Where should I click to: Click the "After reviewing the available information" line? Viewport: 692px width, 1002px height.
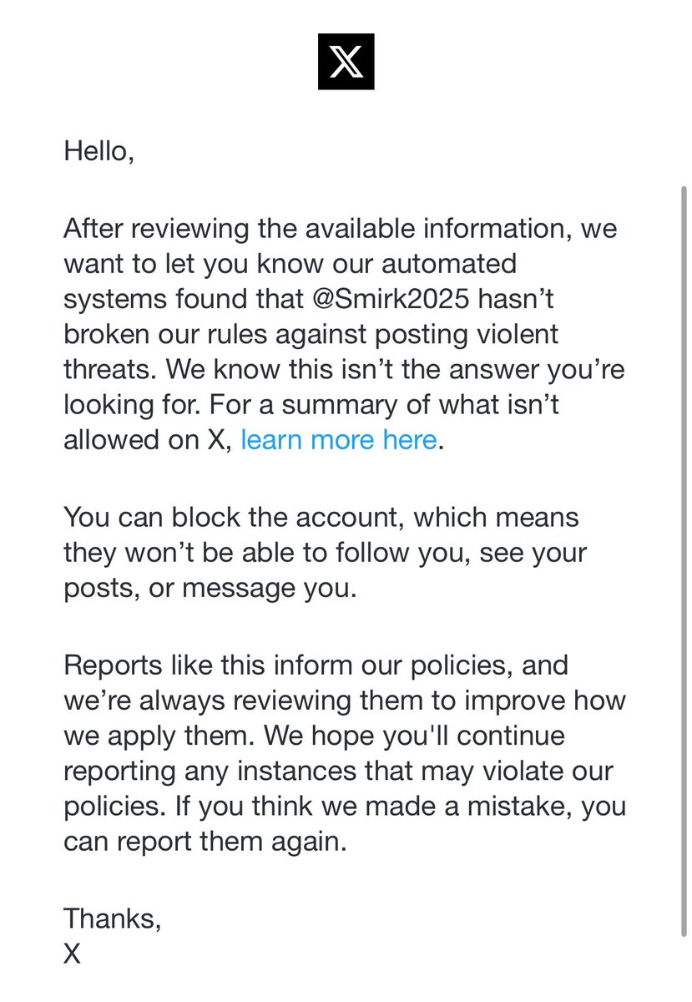click(x=340, y=228)
